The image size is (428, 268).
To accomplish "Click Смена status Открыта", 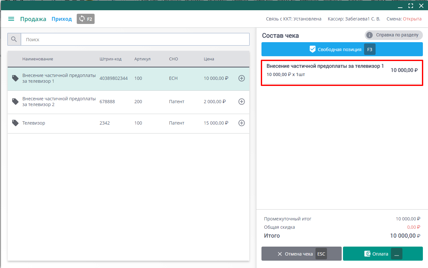I will click(x=412, y=19).
